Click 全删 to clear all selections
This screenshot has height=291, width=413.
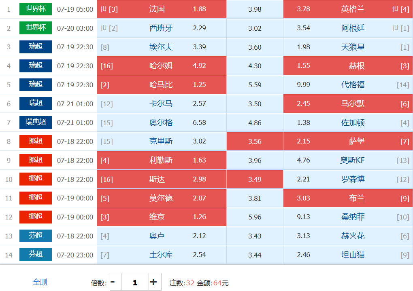pos(40,282)
